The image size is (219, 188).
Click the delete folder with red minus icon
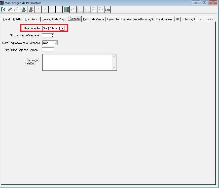pyautogui.click(x=31, y=10)
